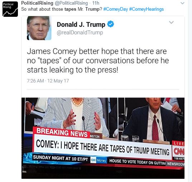Expand the PoliticalRising tweet options chevron
The width and height of the screenshot is (192, 182).
182,3
